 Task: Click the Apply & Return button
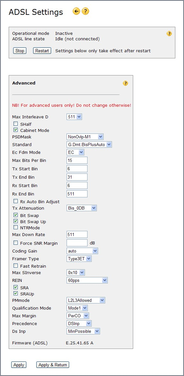(53, 365)
